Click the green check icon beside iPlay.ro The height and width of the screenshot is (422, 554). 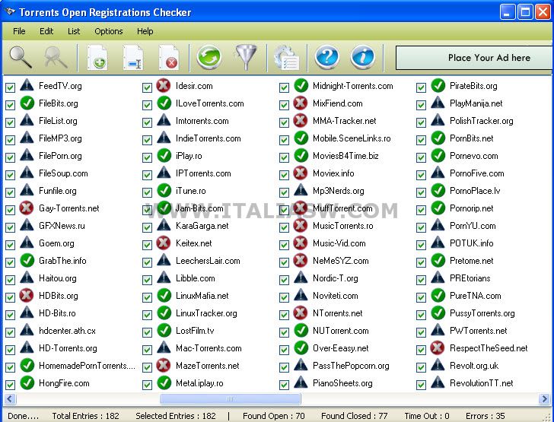164,155
